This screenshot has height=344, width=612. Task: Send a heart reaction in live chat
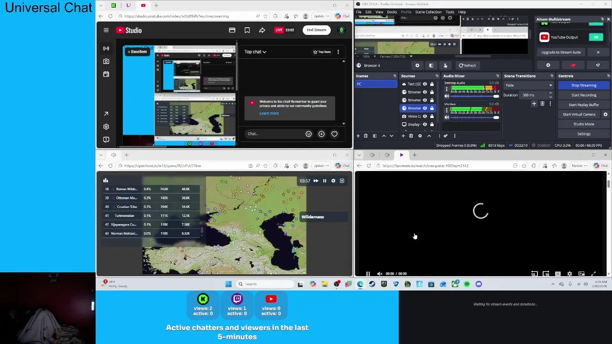coord(334,134)
